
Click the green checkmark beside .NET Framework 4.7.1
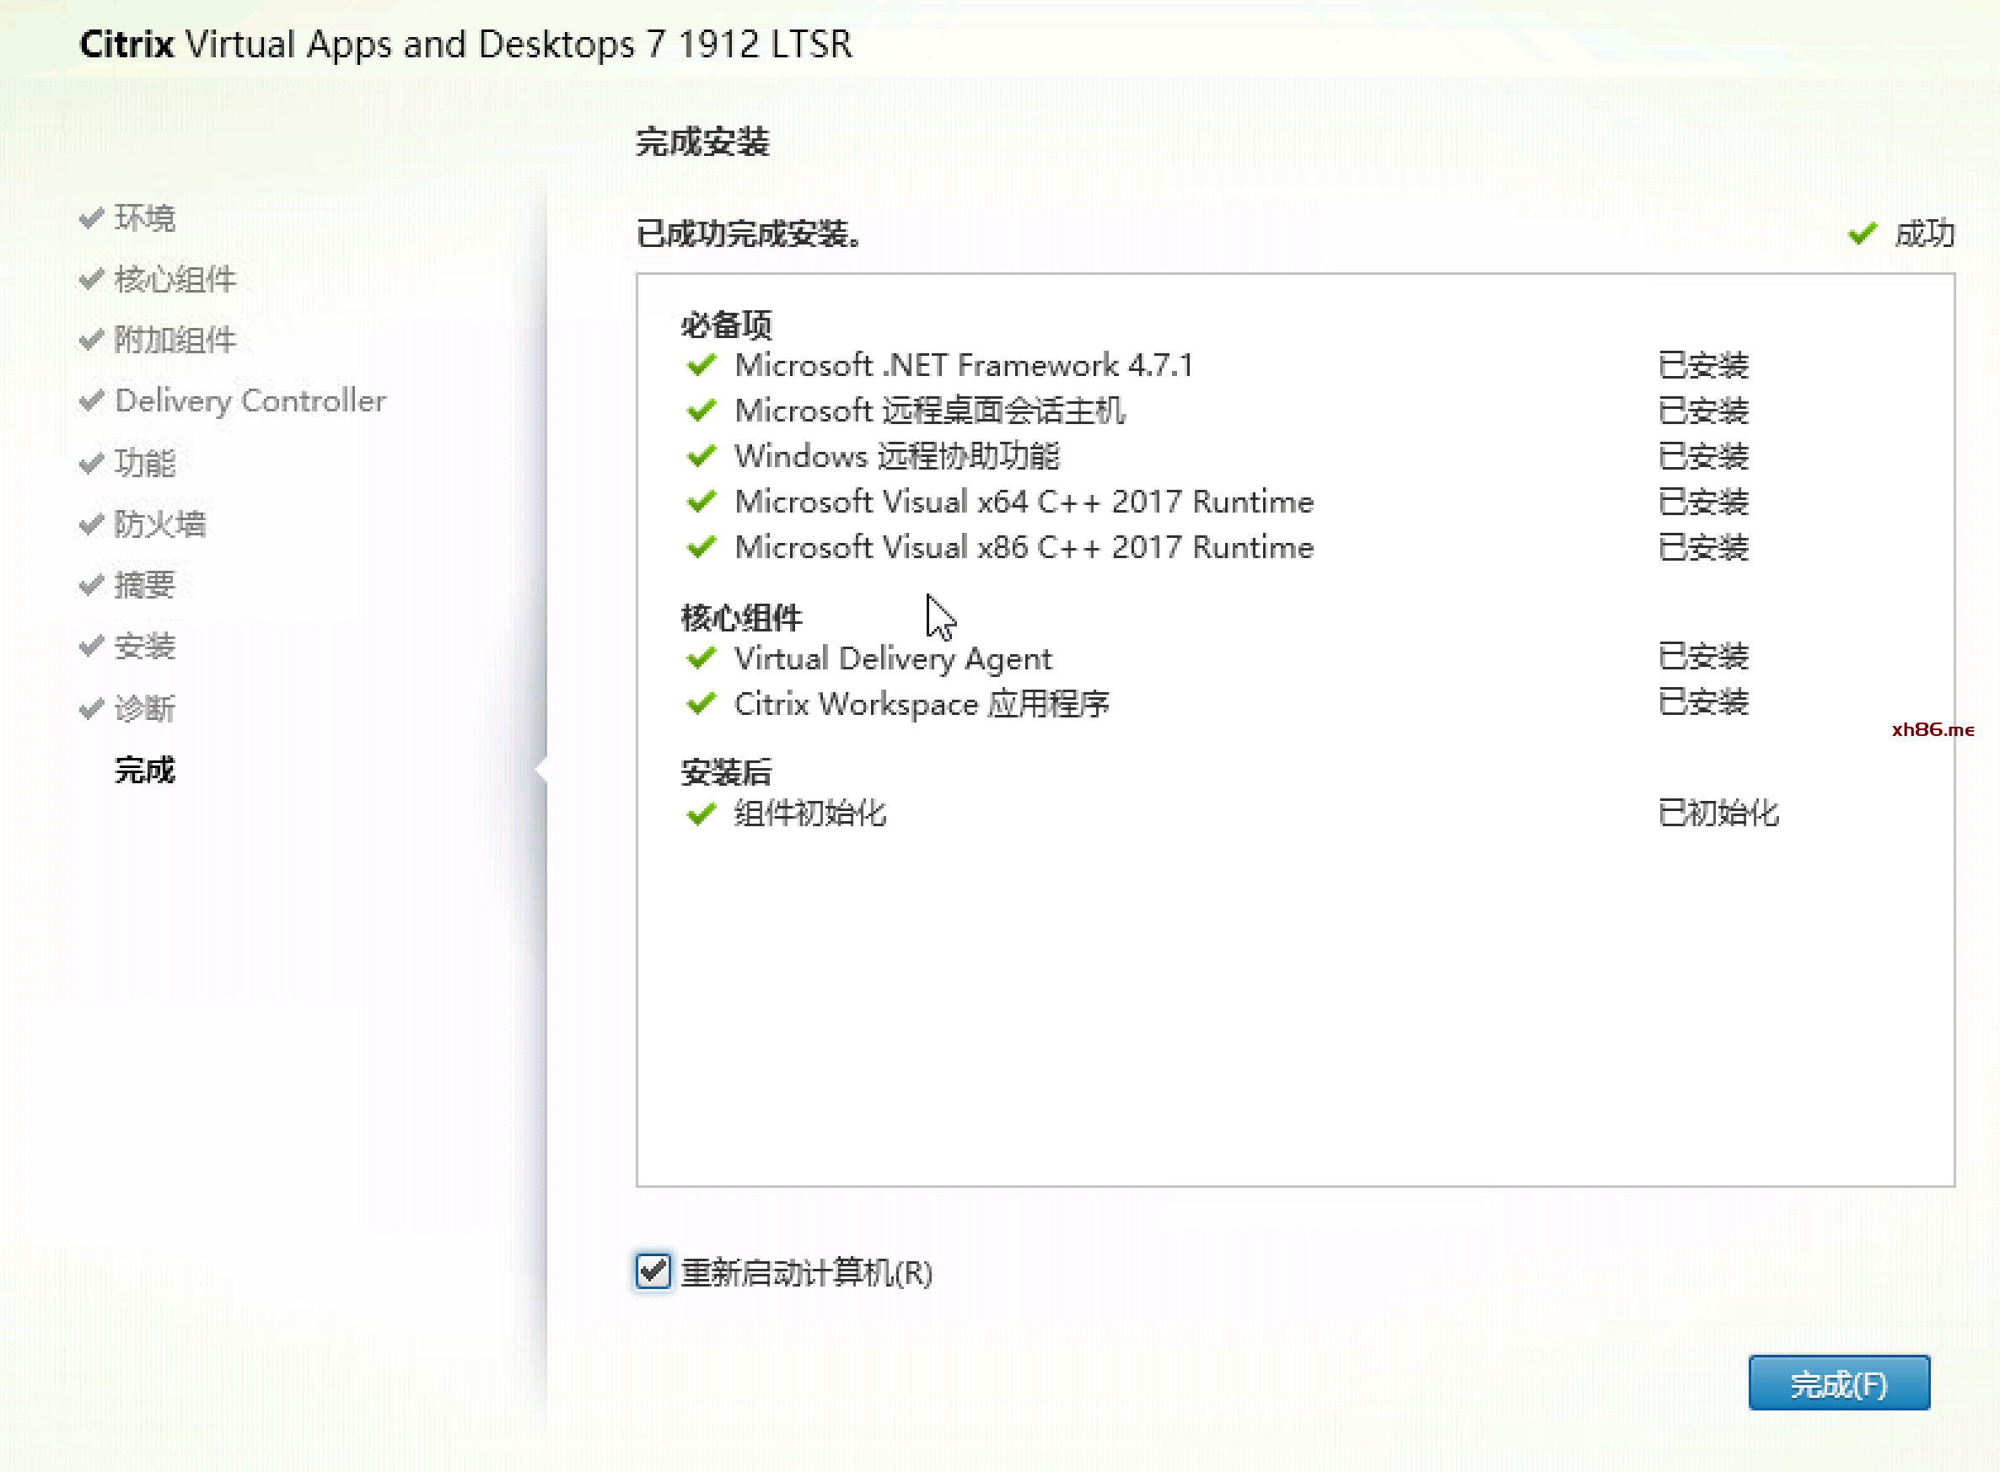[x=702, y=364]
